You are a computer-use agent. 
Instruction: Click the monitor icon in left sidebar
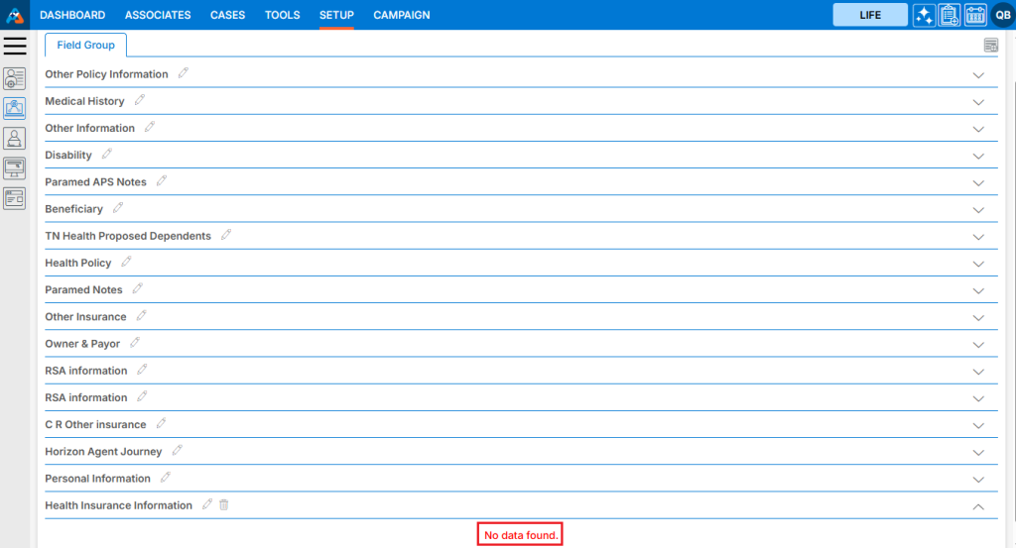click(x=15, y=168)
